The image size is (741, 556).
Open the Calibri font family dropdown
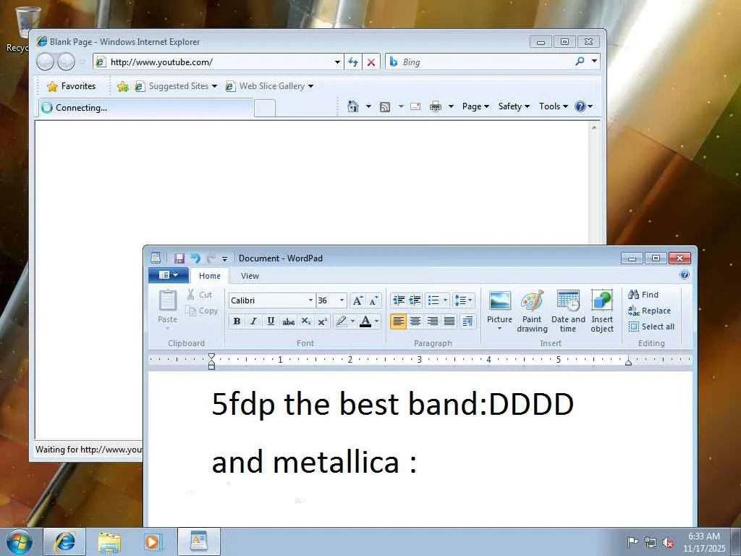point(310,300)
